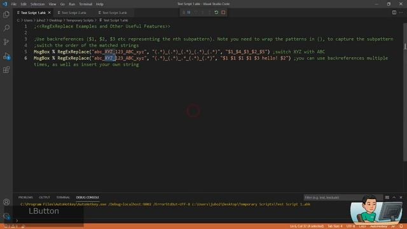The height and width of the screenshot is (229, 407).
Task: Open the Source Control view
Action: [6, 42]
